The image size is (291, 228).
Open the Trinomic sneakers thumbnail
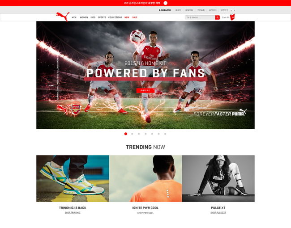pos(73,178)
